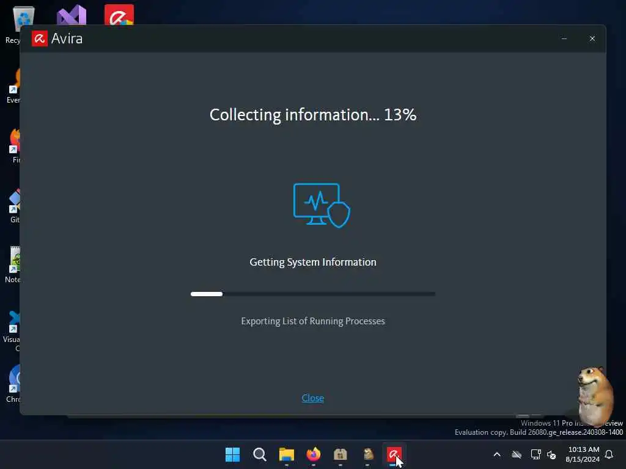Click the 'Getting System Information' text
Screen dimensions: 626x469
tap(313, 262)
